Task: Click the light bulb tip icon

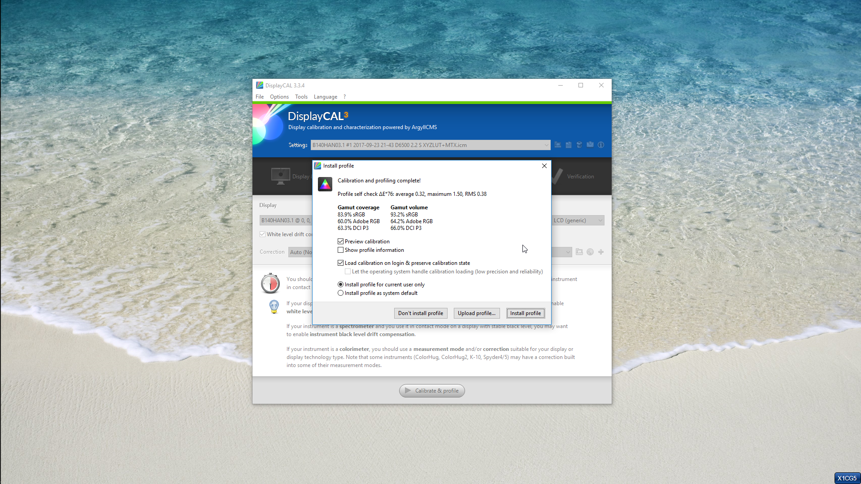Action: point(274,307)
